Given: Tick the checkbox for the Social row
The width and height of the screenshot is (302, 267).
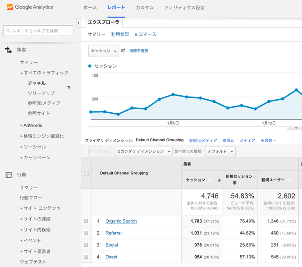Looking at the screenshot, I should [x=86, y=245].
